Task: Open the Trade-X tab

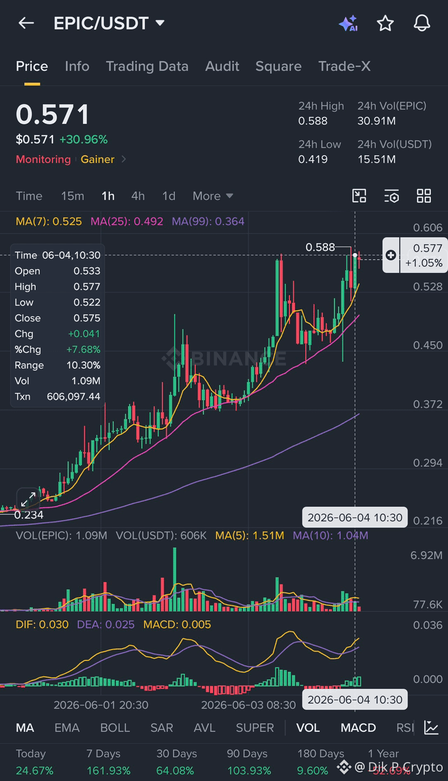Action: coord(344,66)
